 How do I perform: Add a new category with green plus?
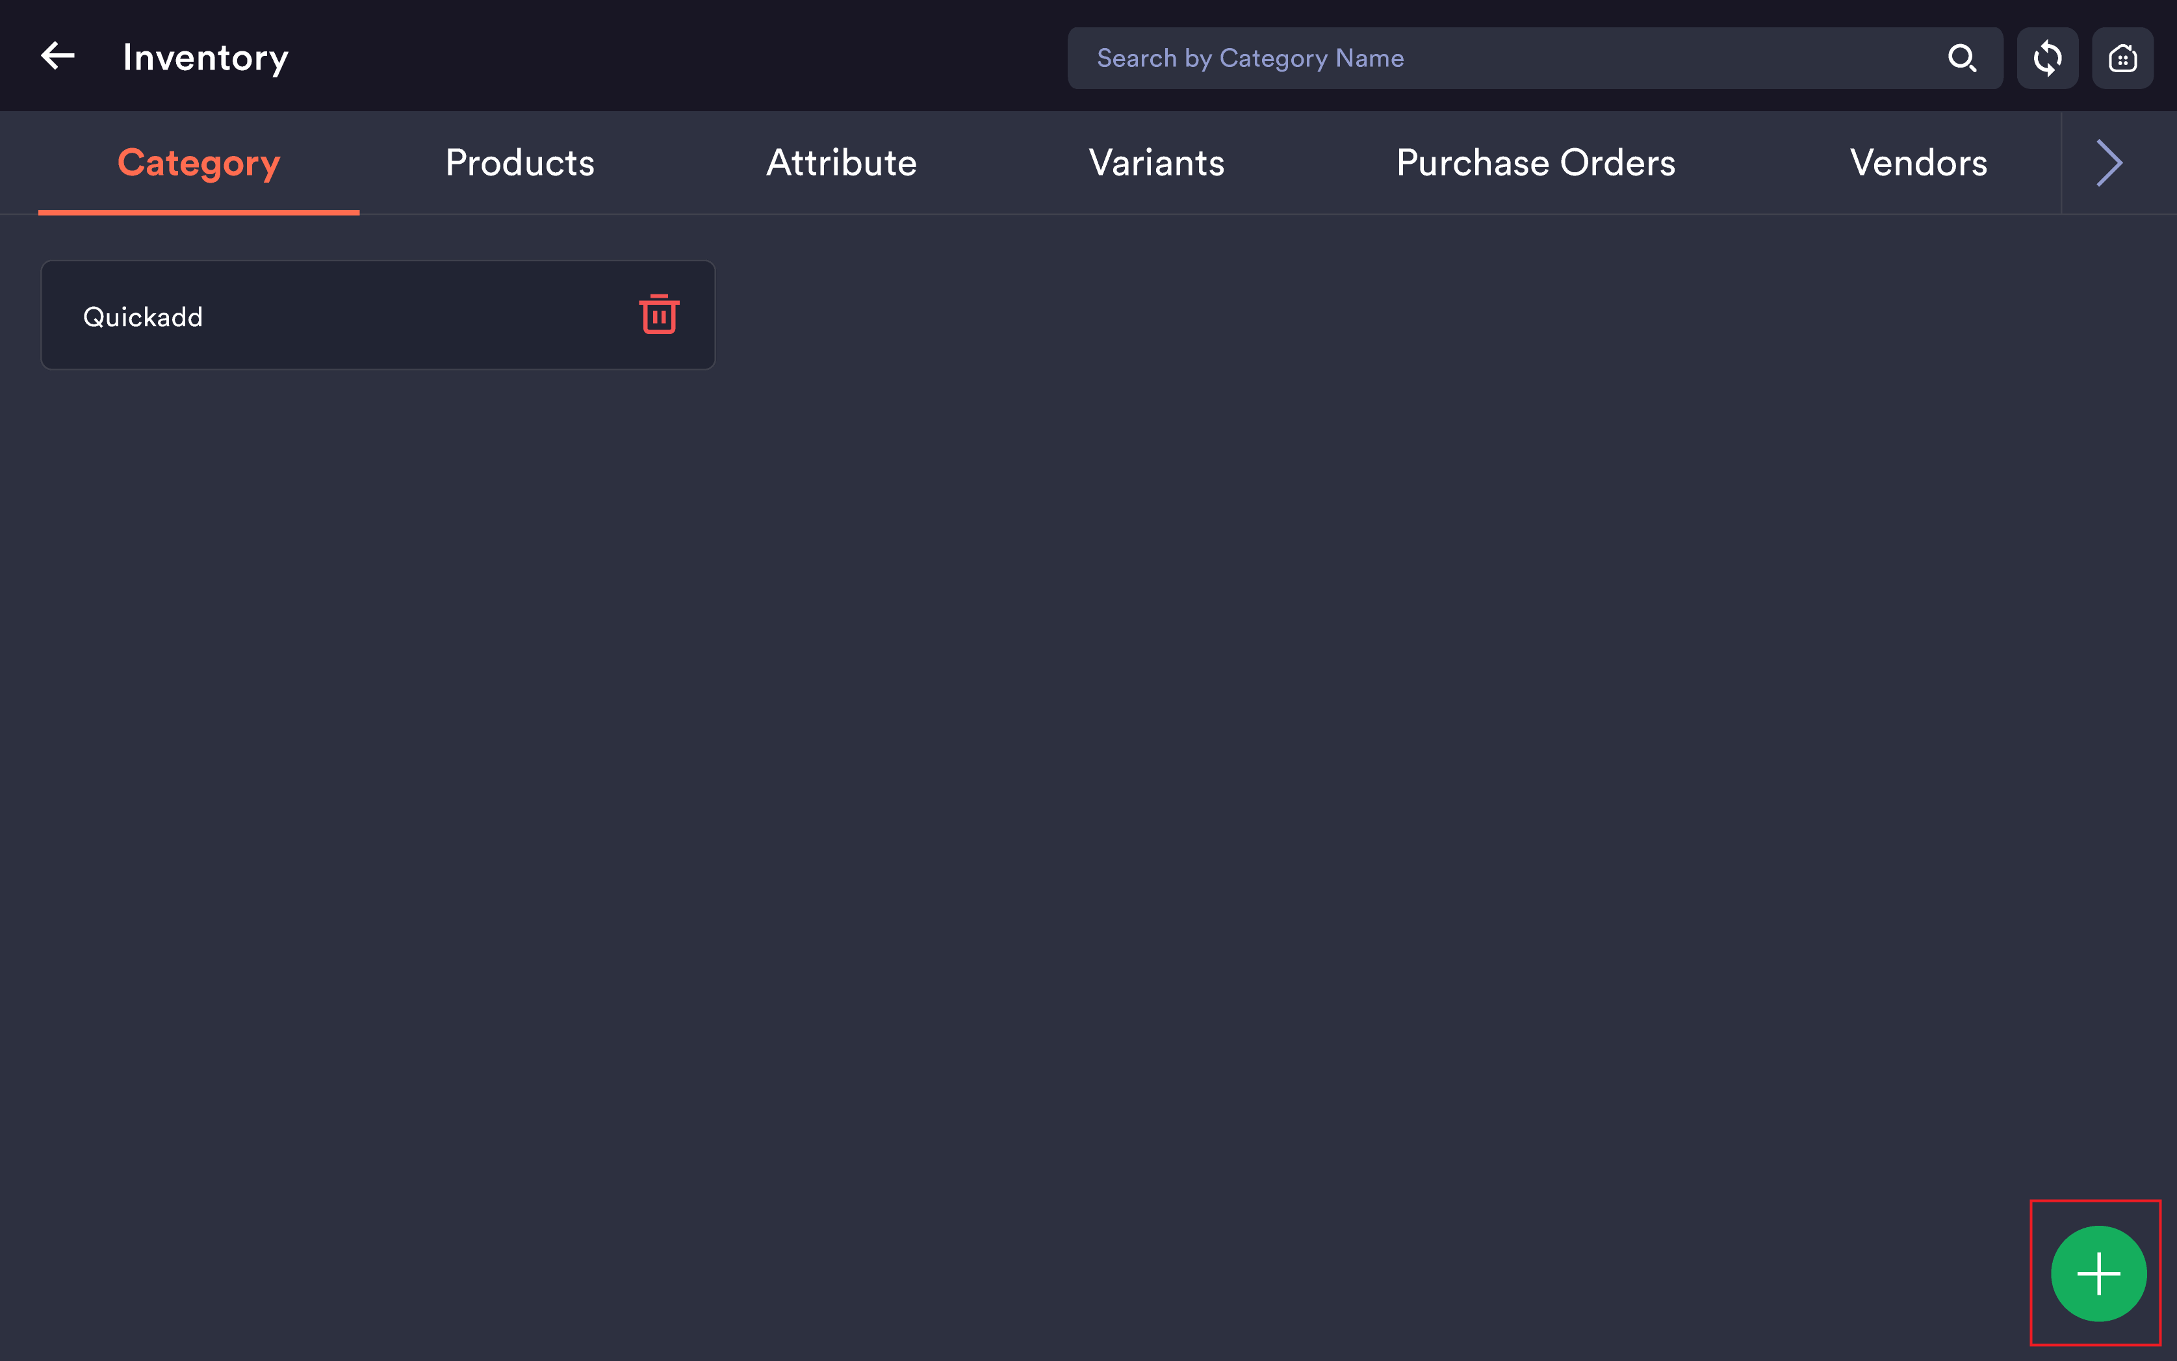(2098, 1274)
